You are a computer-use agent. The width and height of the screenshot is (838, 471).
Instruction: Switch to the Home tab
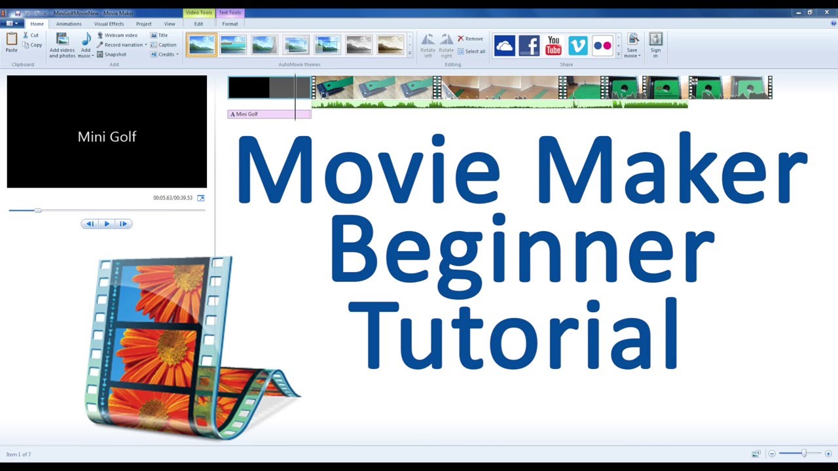tap(37, 24)
